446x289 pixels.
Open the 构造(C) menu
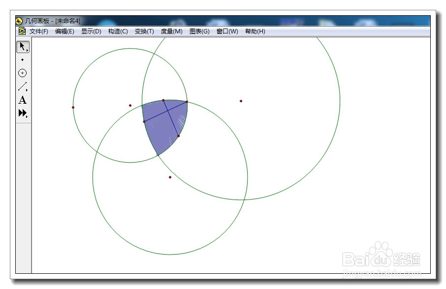(118, 31)
